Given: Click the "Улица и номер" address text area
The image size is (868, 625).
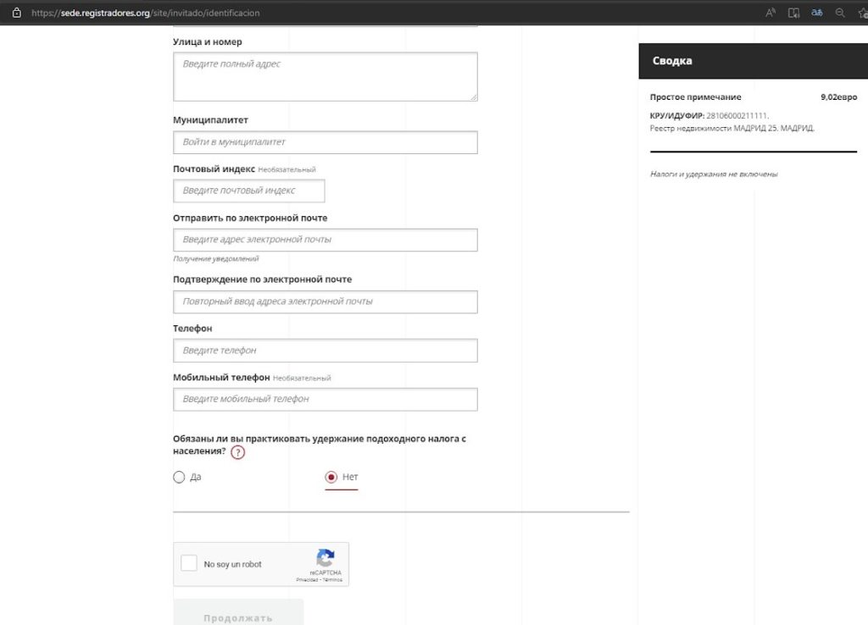Looking at the screenshot, I should click(x=325, y=76).
